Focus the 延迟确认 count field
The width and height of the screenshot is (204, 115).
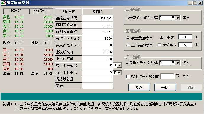coord(185,45)
